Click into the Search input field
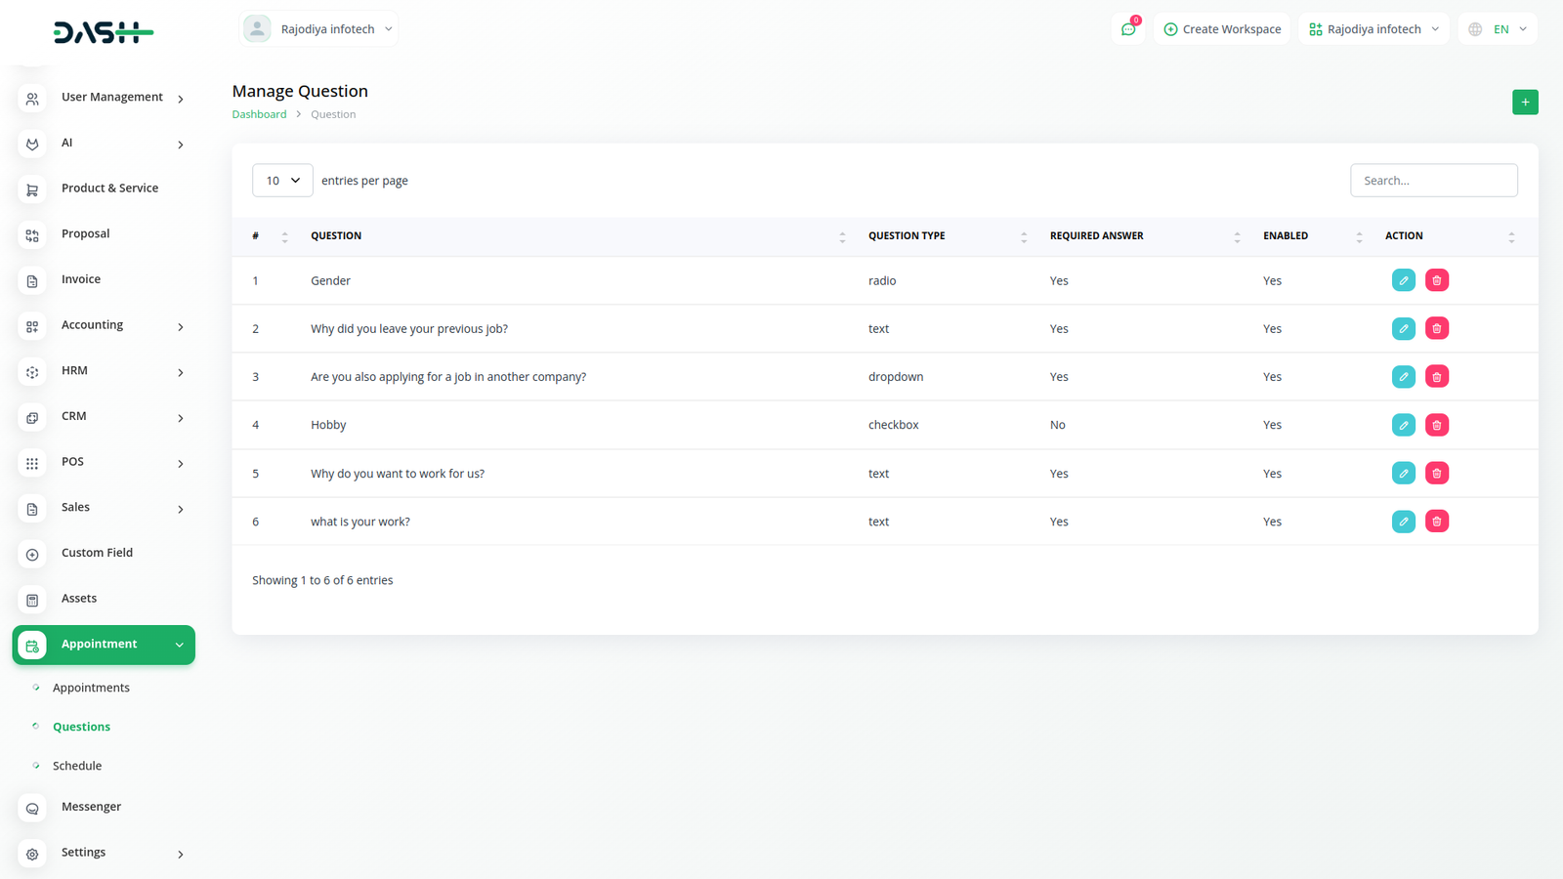The image size is (1563, 879). point(1433,181)
